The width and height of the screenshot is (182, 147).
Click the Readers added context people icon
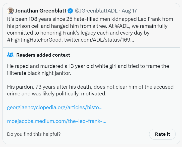[x=10, y=55]
